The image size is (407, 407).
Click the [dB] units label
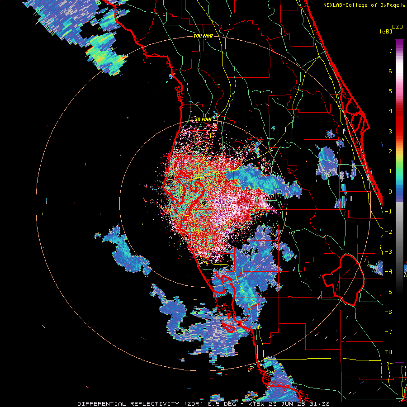[386, 31]
